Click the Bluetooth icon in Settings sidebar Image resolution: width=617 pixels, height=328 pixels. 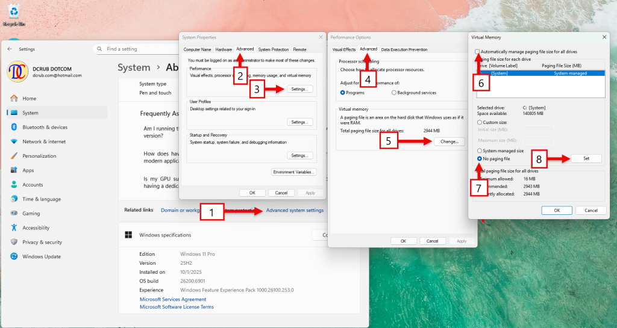click(x=14, y=127)
